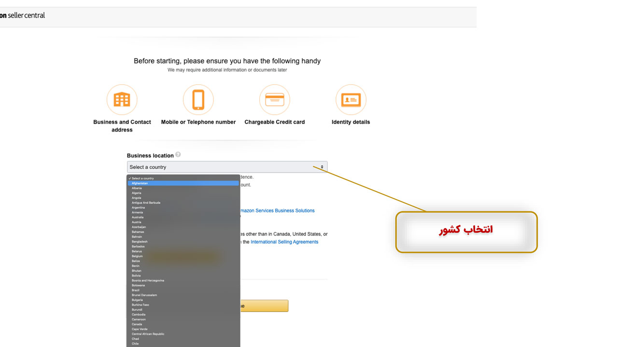This screenshot has width=618, height=347.
Task: Select Cape Verde in the country list
Action: [183, 329]
